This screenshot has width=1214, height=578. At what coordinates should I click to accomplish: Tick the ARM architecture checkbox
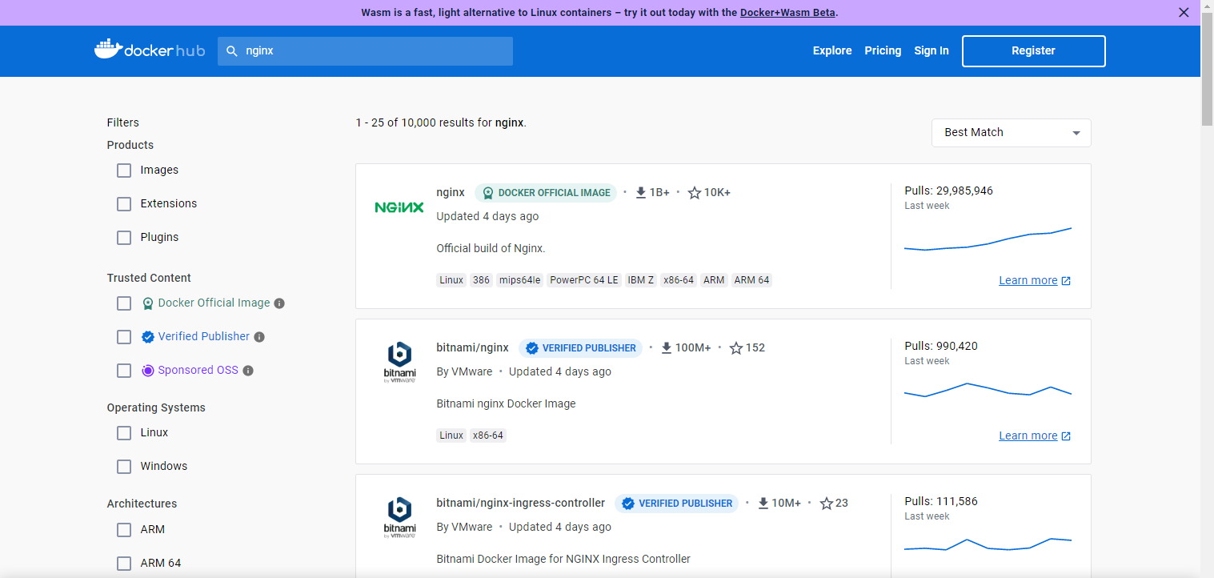pos(124,530)
